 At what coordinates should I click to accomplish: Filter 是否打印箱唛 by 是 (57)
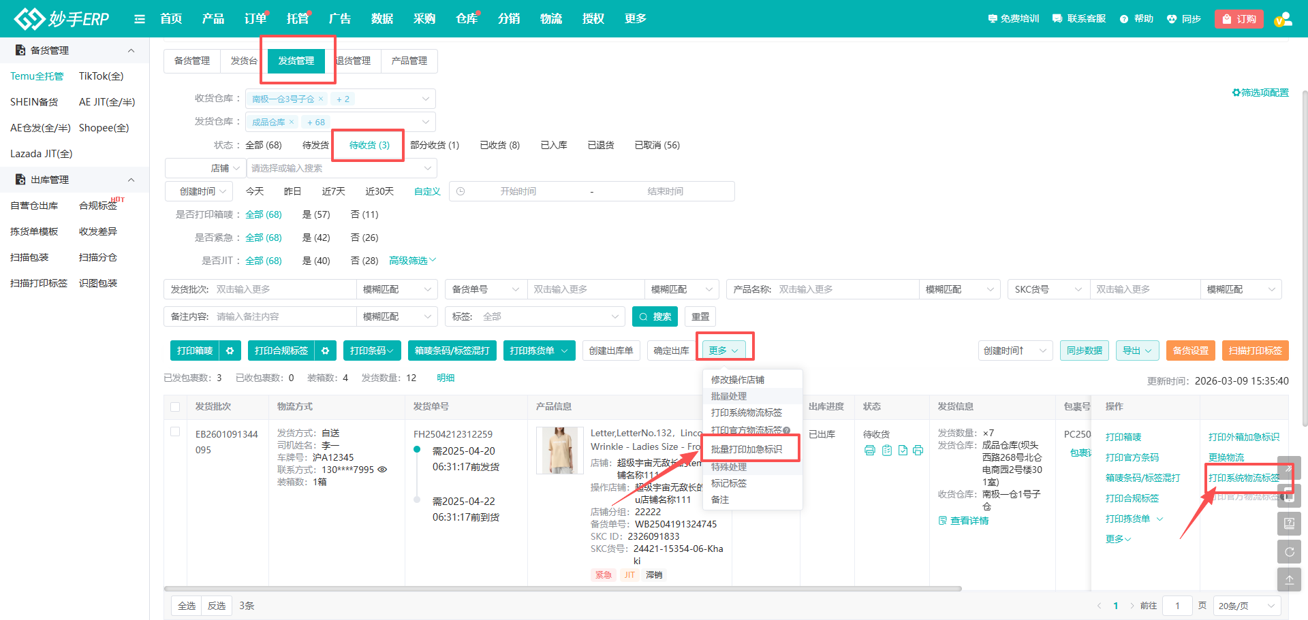coord(316,214)
